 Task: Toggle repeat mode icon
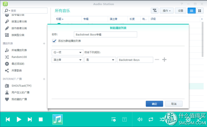click(x=151, y=119)
